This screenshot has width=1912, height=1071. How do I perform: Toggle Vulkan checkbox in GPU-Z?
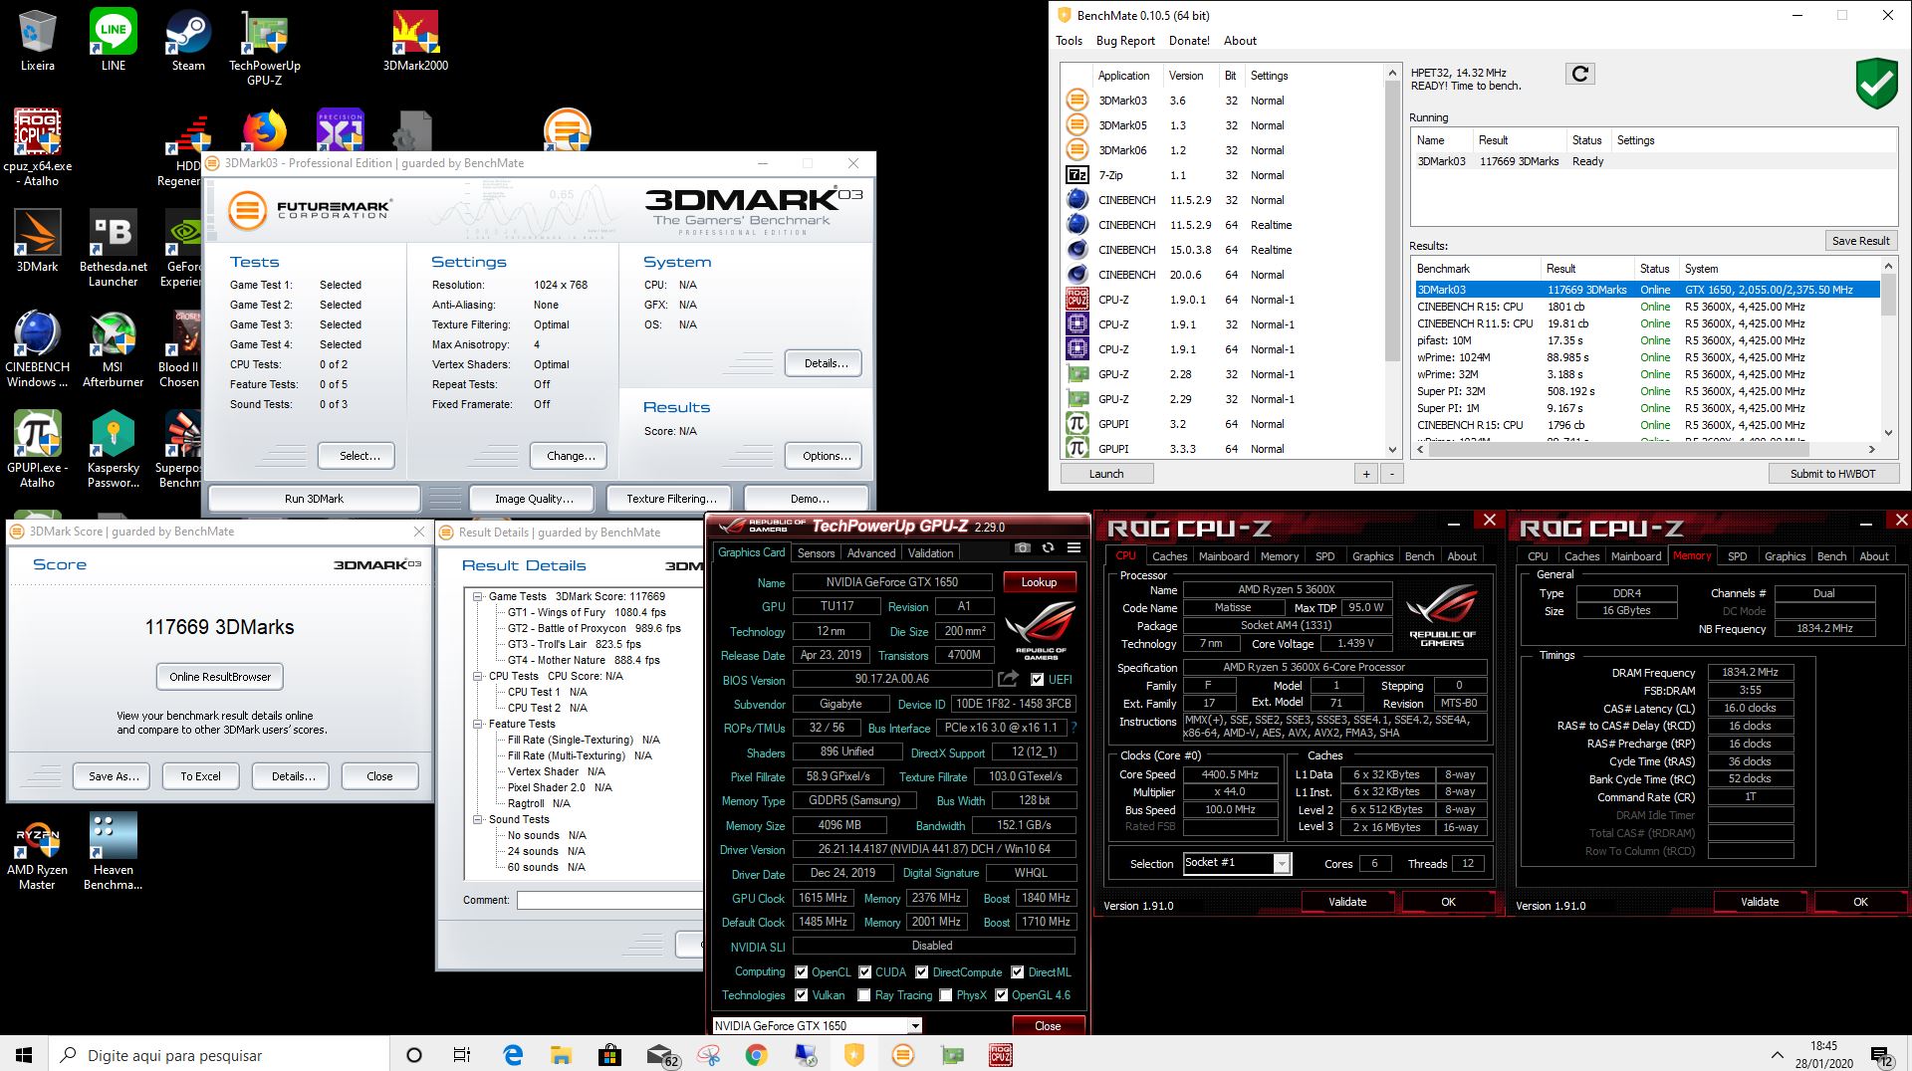[801, 995]
